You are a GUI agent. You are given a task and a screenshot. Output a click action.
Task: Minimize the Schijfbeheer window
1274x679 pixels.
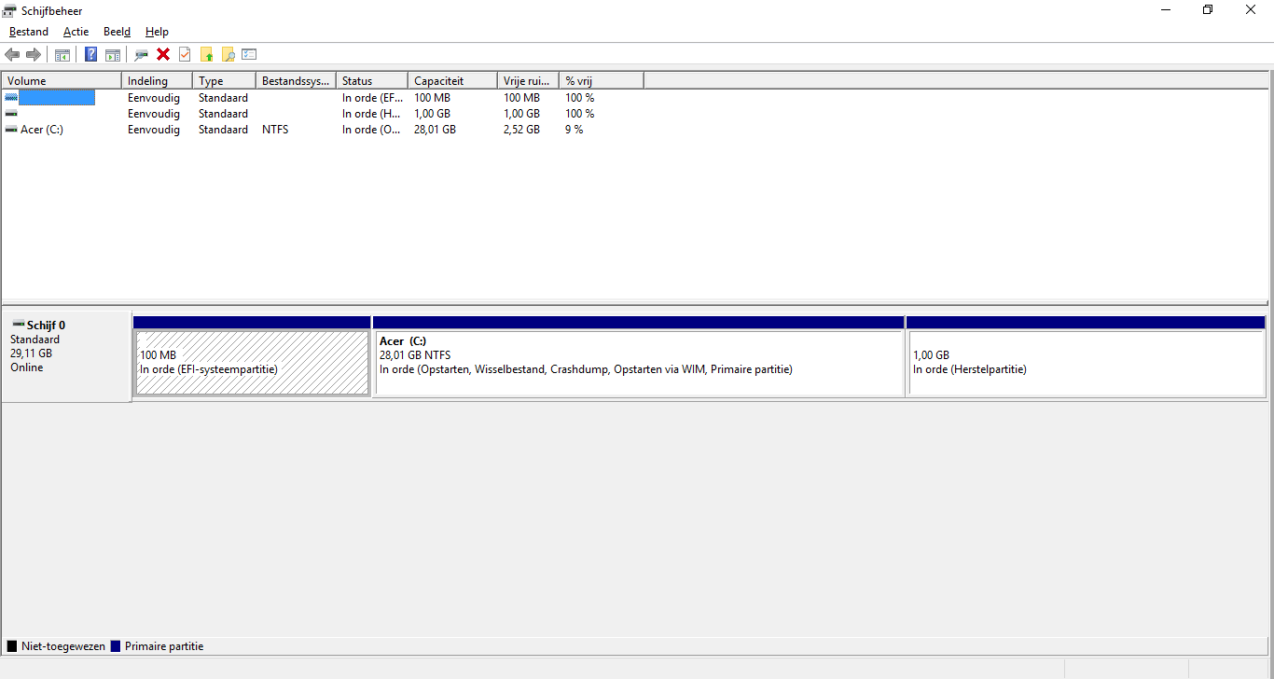pos(1166,10)
